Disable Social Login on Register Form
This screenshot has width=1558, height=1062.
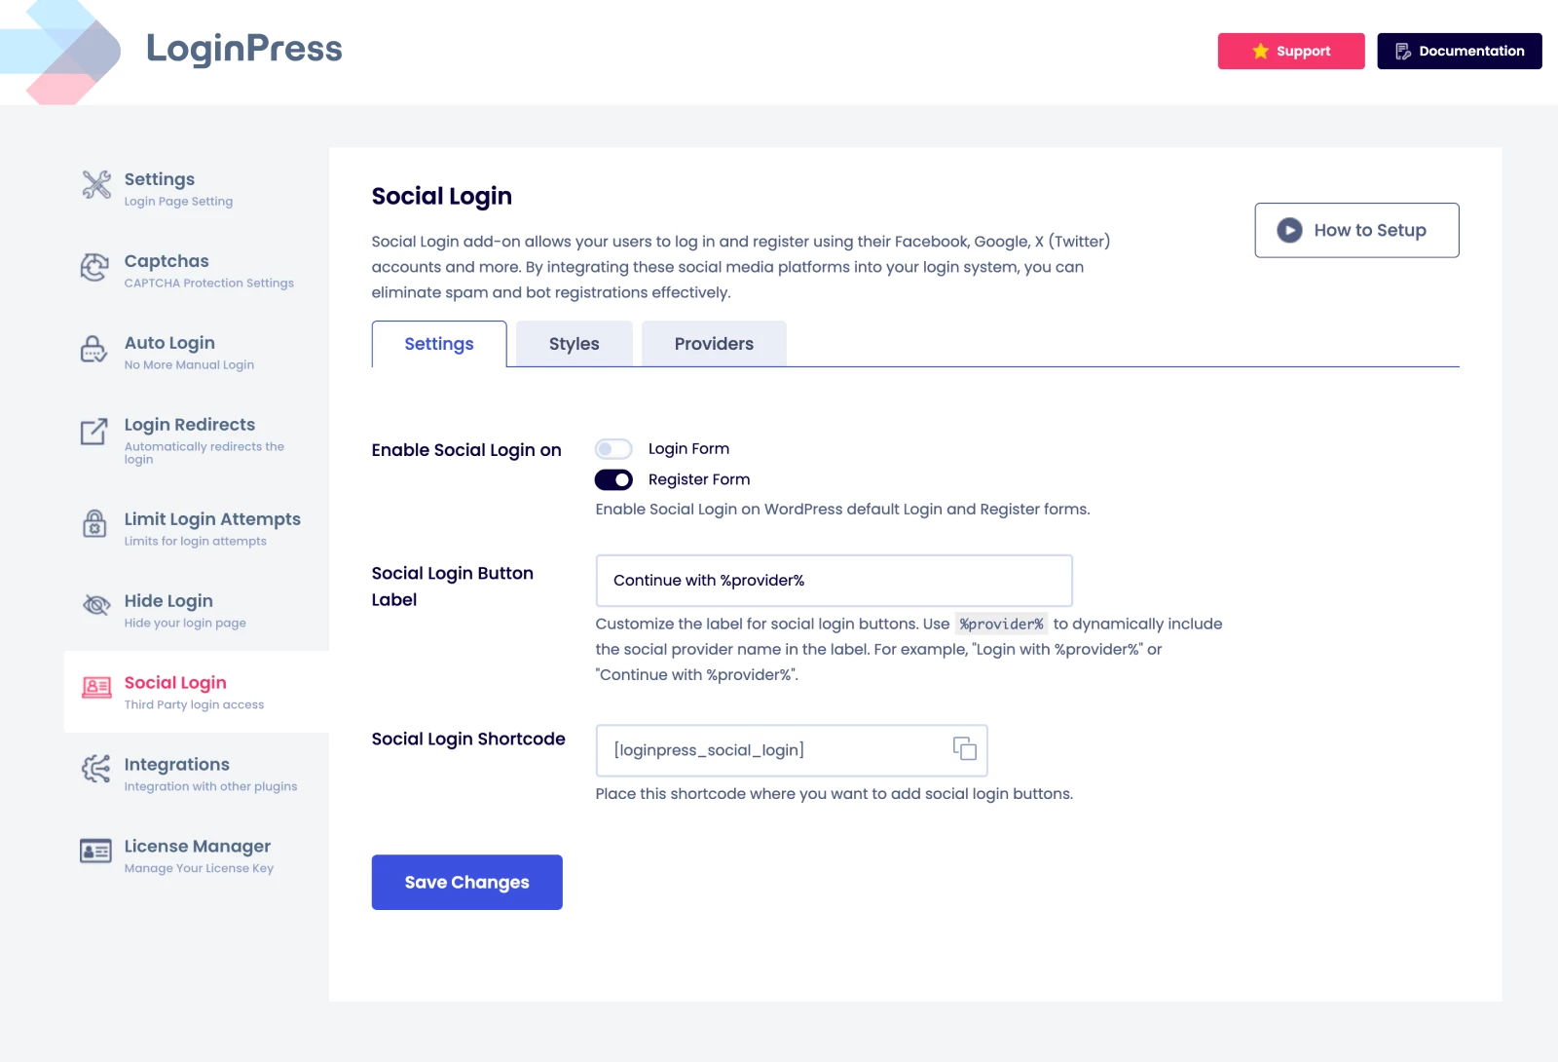[613, 479]
